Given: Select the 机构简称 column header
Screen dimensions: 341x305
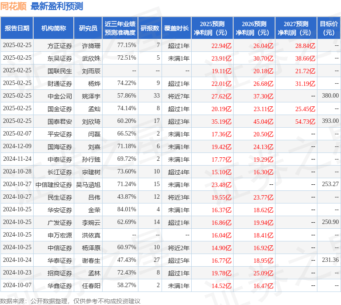Looking at the screenshot, I should (x=54, y=28).
